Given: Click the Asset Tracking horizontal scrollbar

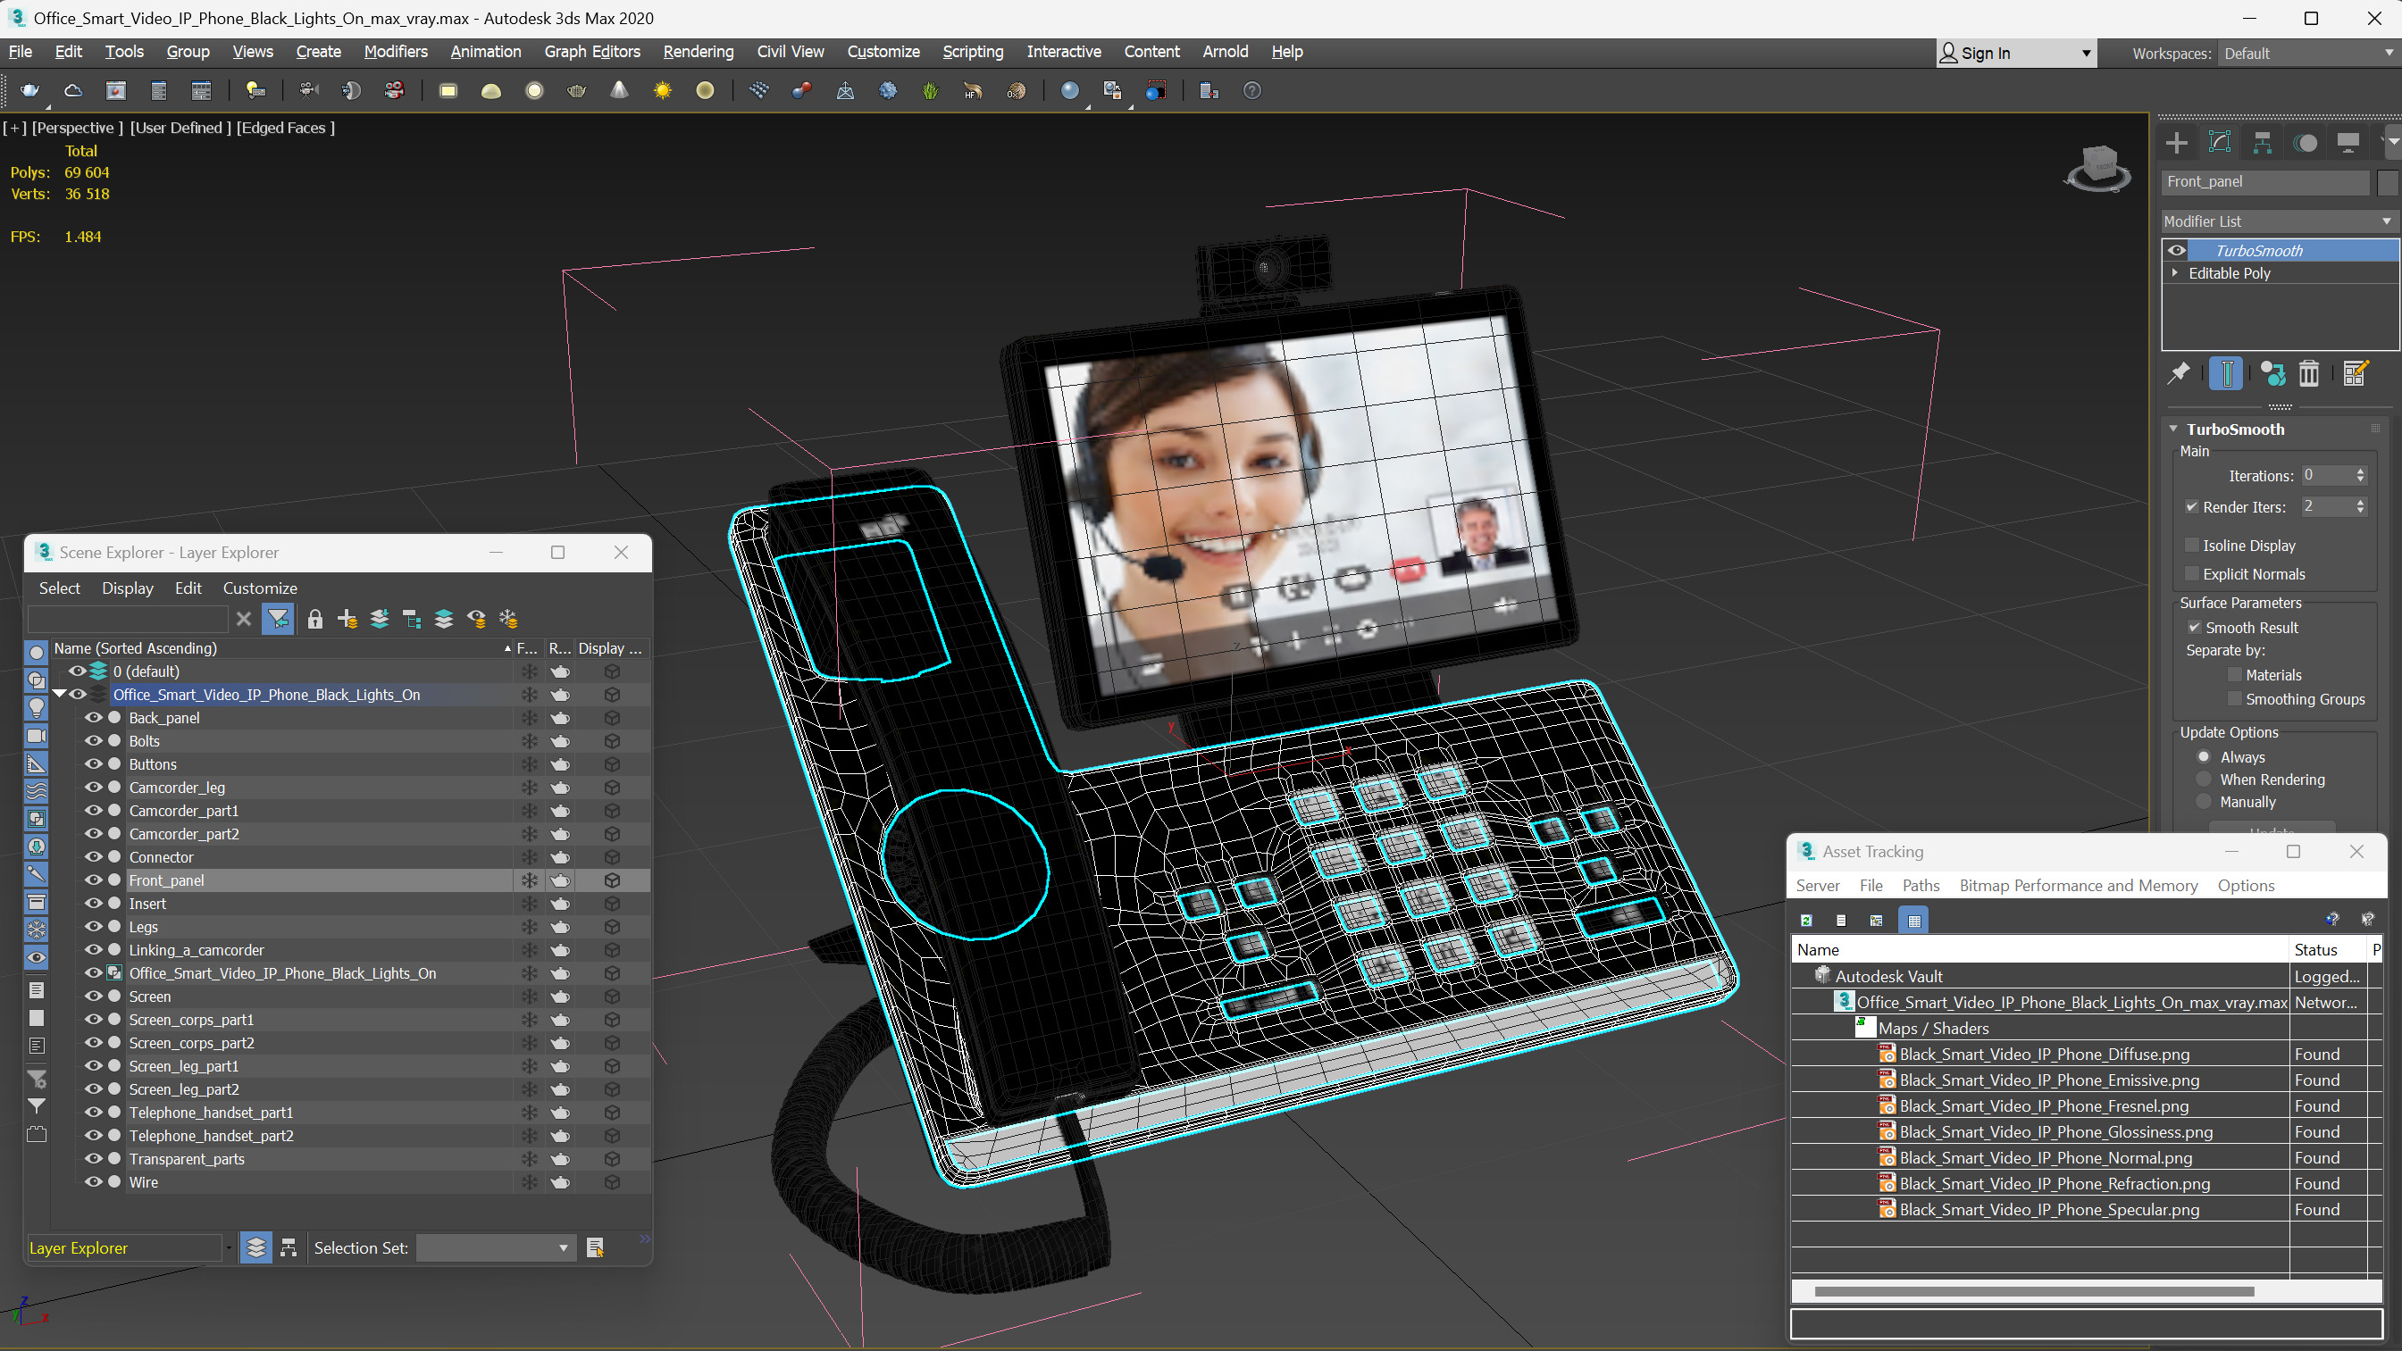Looking at the screenshot, I should [2034, 1291].
